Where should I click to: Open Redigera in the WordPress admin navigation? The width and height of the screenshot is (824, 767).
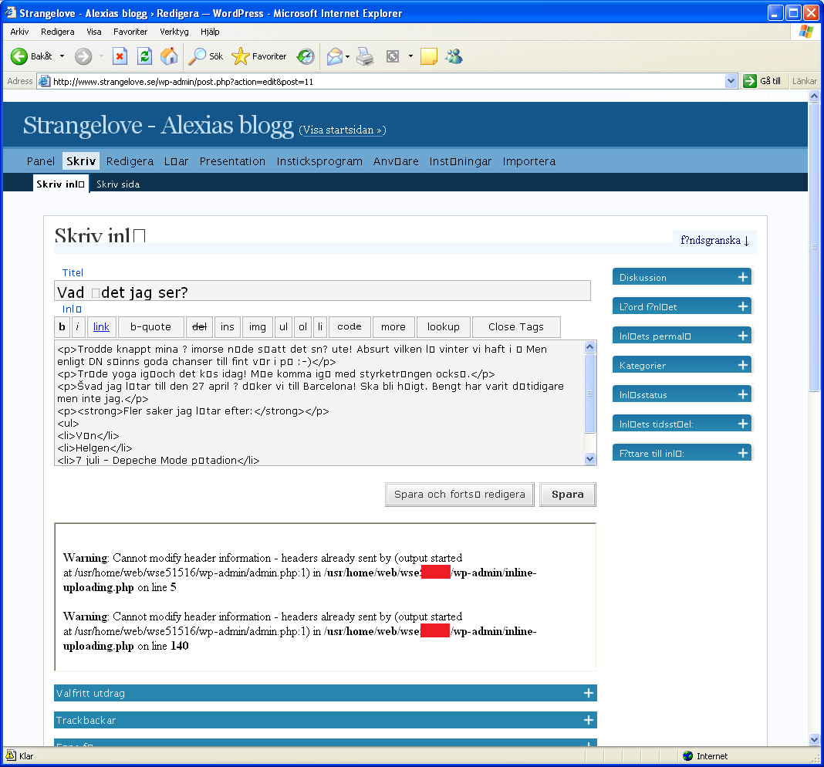[x=130, y=160]
